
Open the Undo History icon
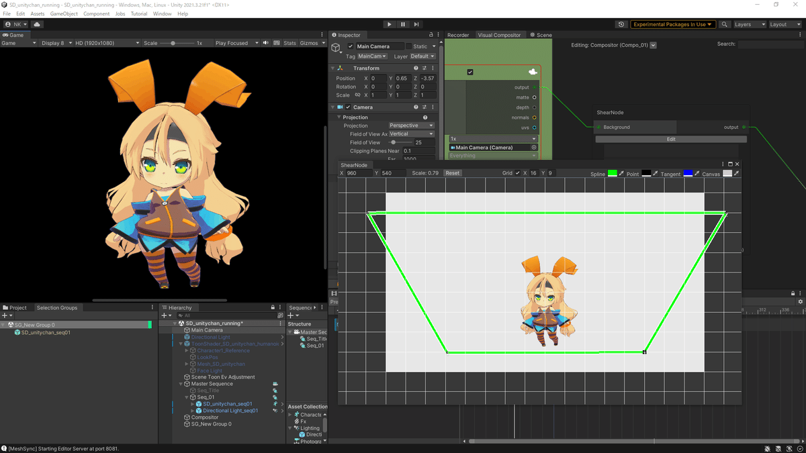[621, 24]
